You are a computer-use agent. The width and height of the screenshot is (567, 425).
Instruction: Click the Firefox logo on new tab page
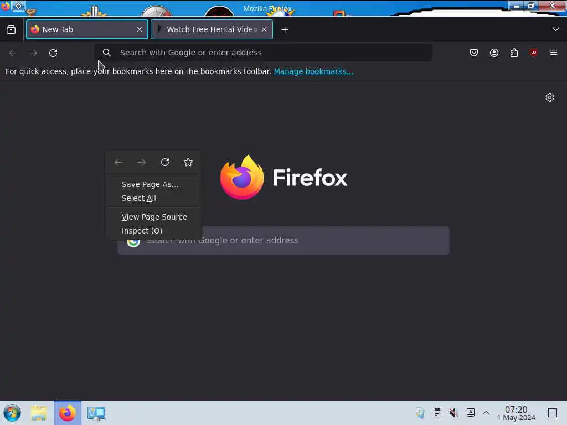click(242, 177)
